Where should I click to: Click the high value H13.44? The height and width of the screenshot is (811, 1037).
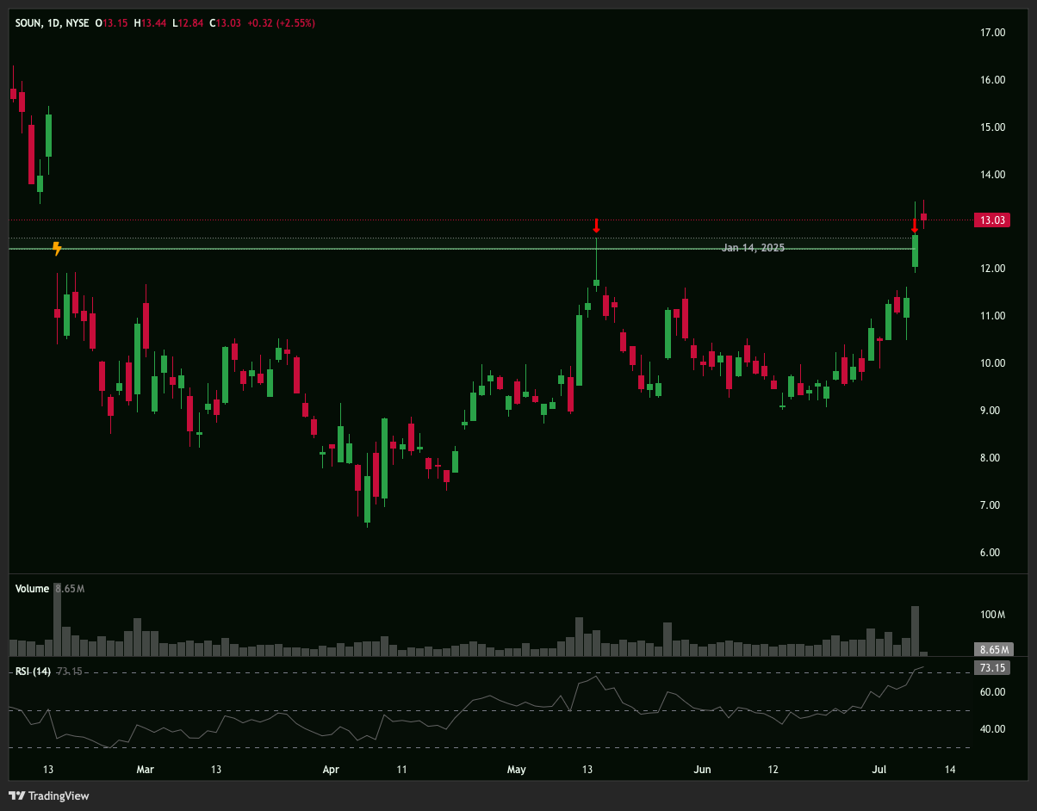click(x=151, y=23)
